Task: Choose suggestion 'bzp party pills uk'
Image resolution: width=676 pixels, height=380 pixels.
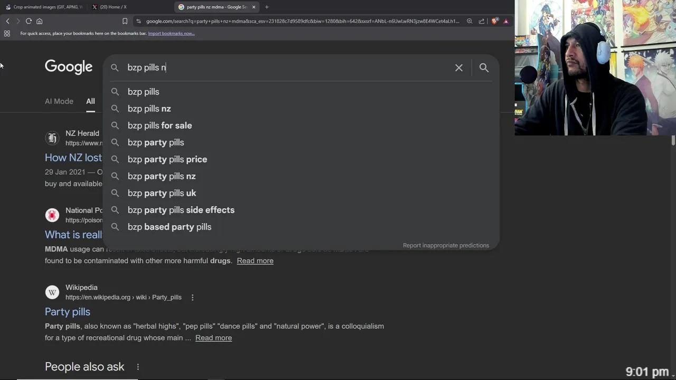Action: pos(301,193)
